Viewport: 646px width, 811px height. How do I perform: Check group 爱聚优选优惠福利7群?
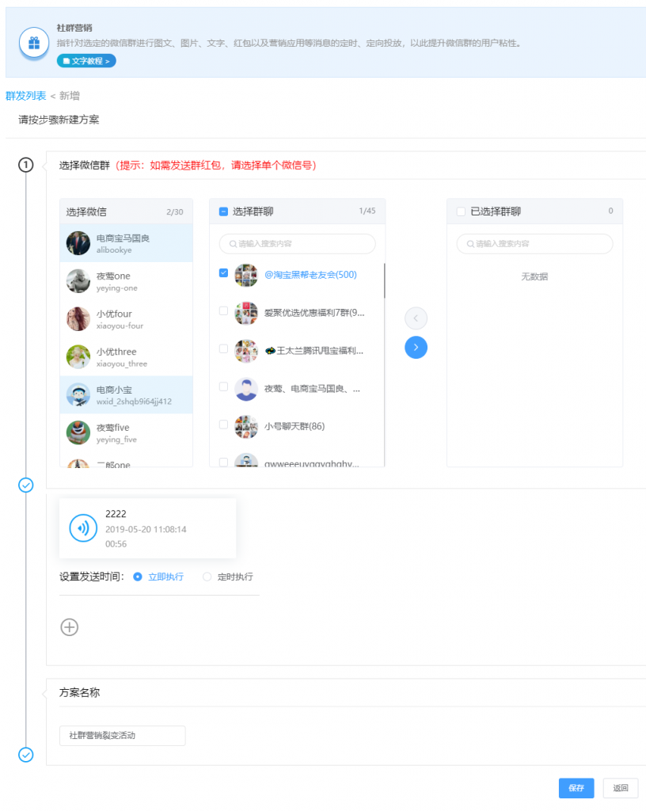(223, 310)
